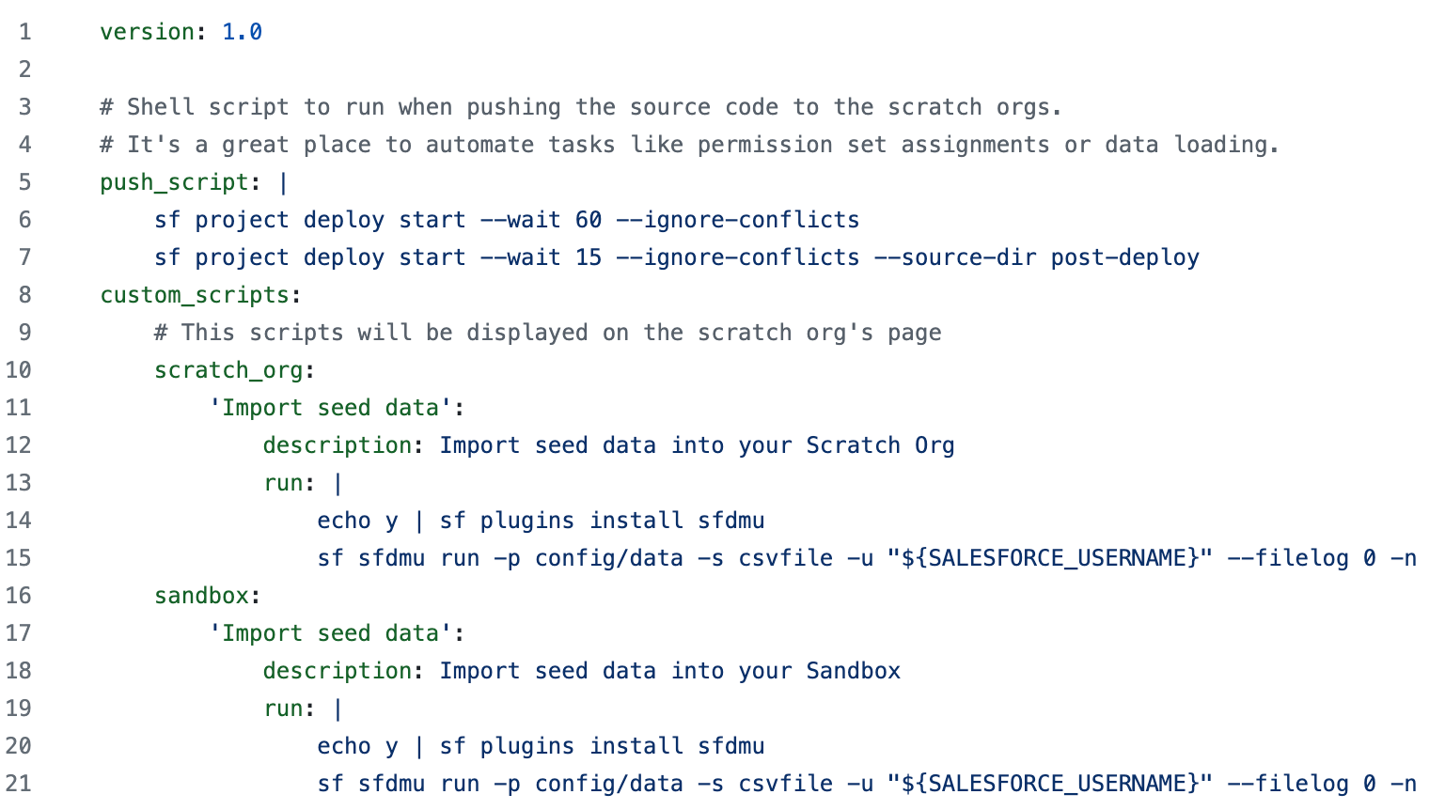
Task: Click the 'sandbox' key
Action: [201, 596]
